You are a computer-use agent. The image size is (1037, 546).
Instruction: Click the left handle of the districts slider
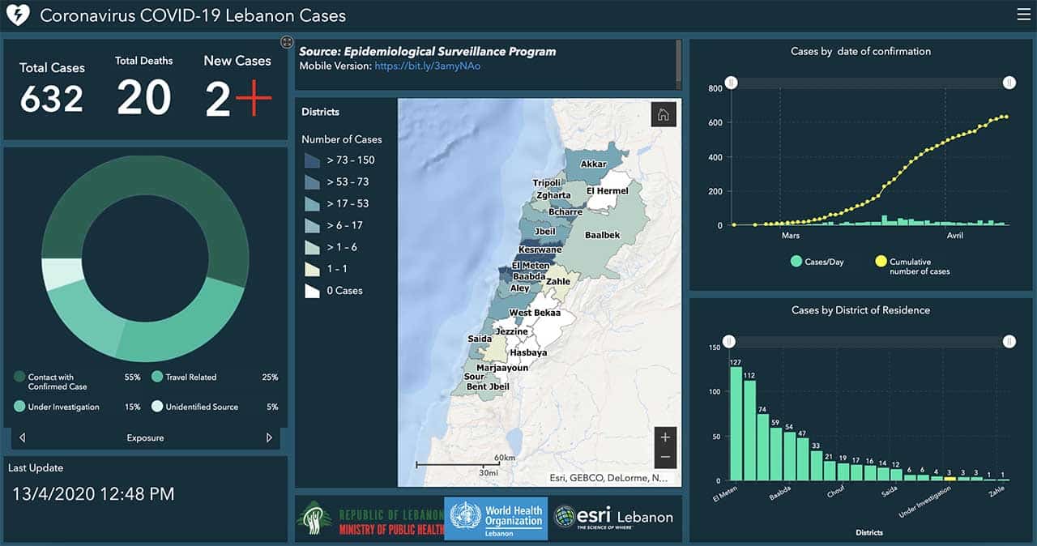point(729,342)
